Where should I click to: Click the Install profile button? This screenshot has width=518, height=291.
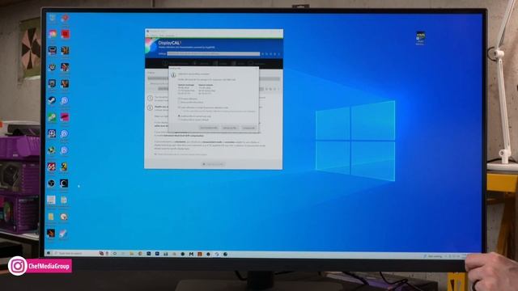click(x=229, y=128)
